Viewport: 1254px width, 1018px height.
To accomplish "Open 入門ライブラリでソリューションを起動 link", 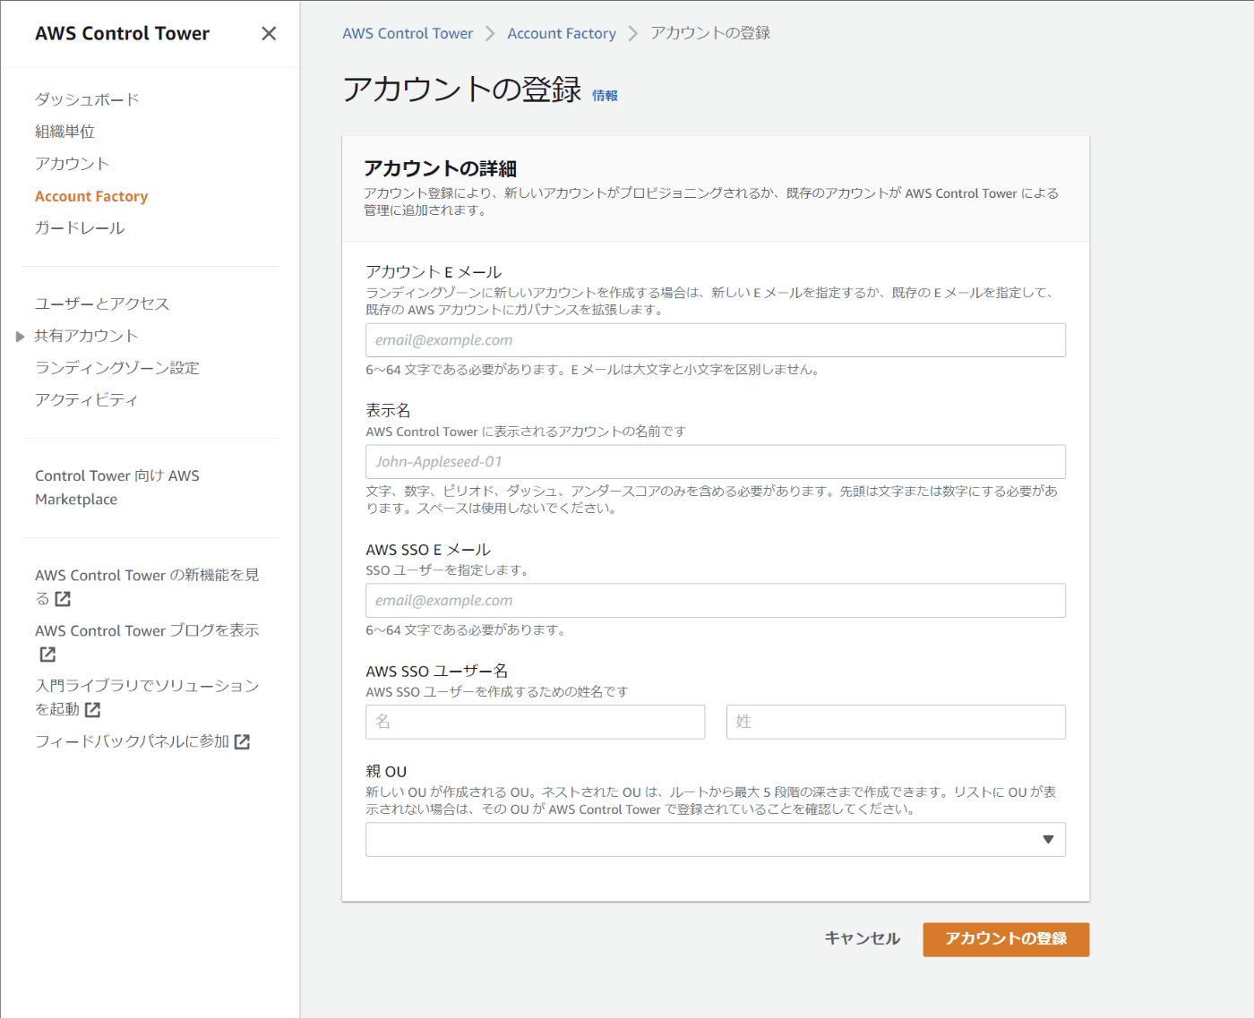I will 147,697.
